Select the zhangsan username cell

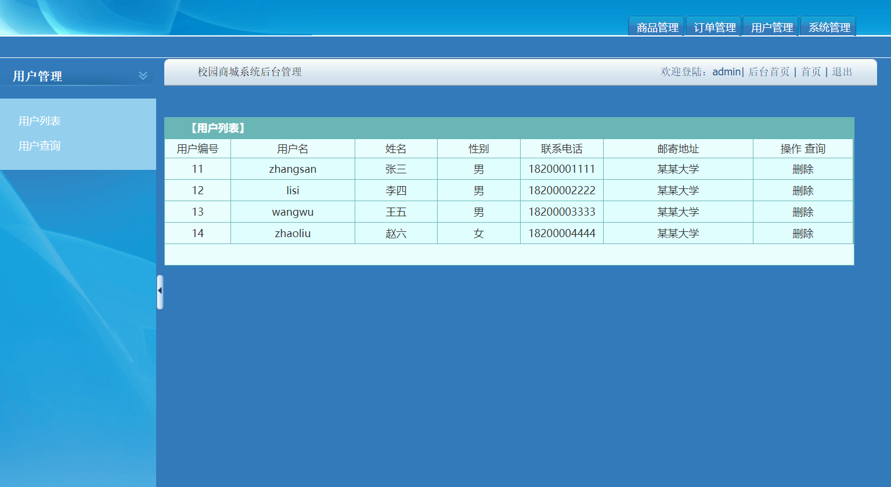(293, 169)
